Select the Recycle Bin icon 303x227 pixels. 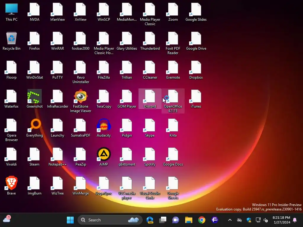pos(12,41)
